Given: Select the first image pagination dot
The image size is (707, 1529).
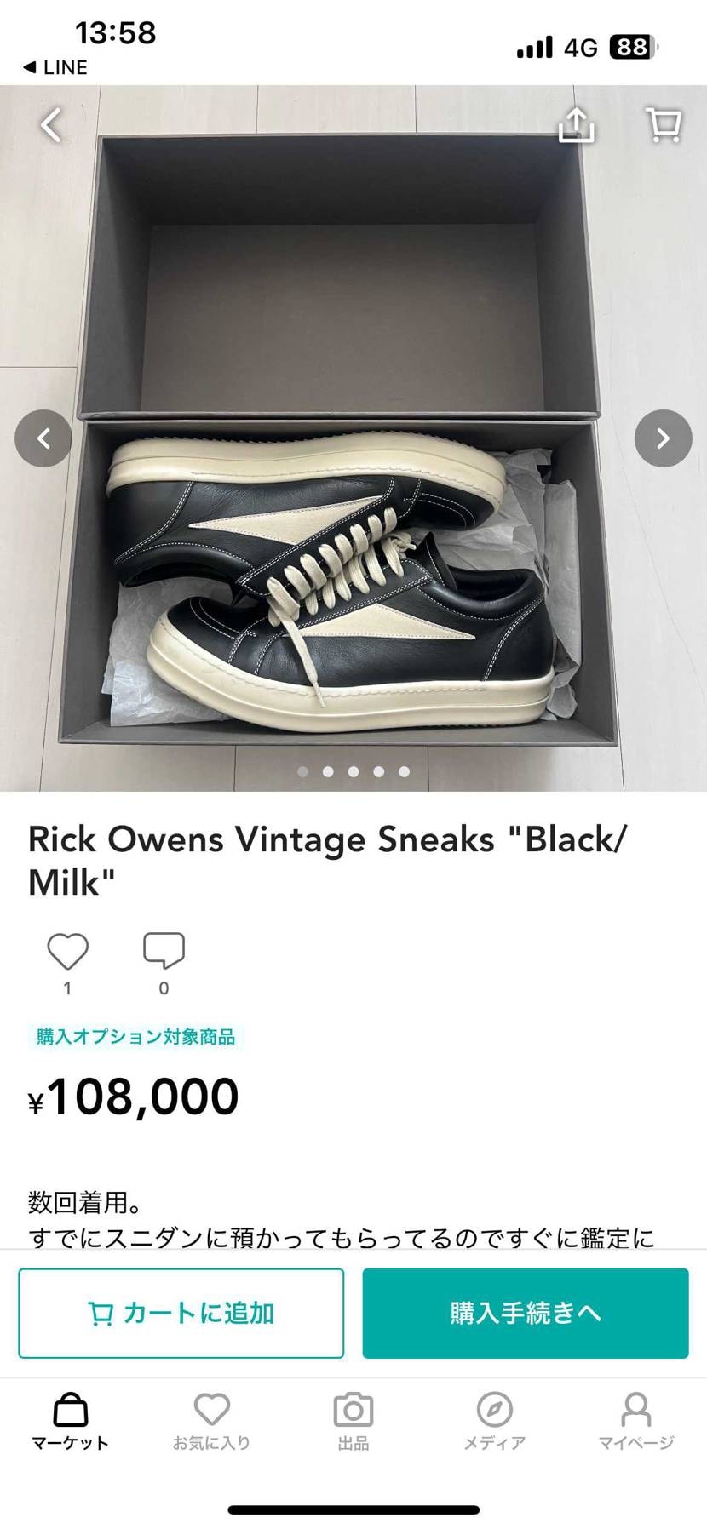Looking at the screenshot, I should pos(302,771).
